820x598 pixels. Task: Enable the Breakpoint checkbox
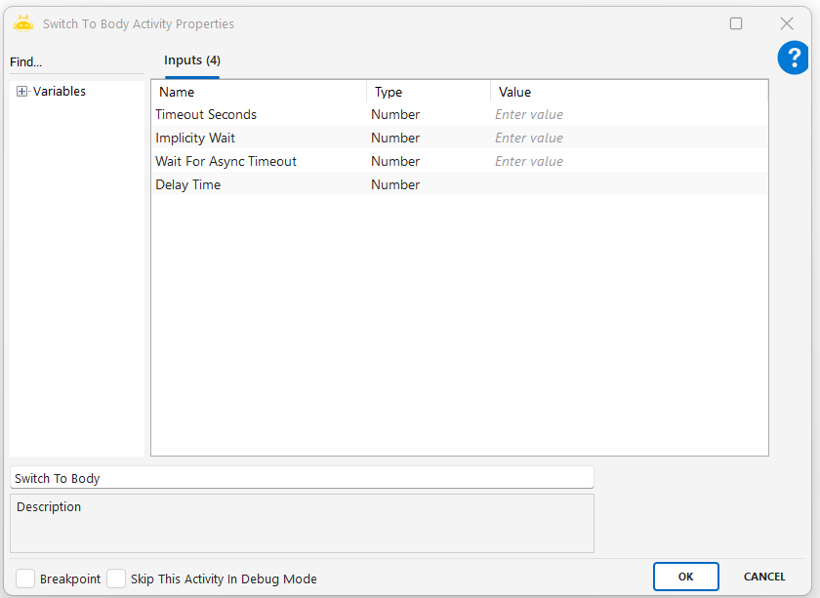pyautogui.click(x=25, y=578)
